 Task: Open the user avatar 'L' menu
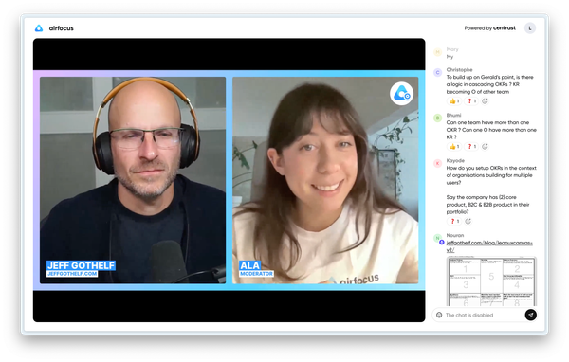click(530, 28)
